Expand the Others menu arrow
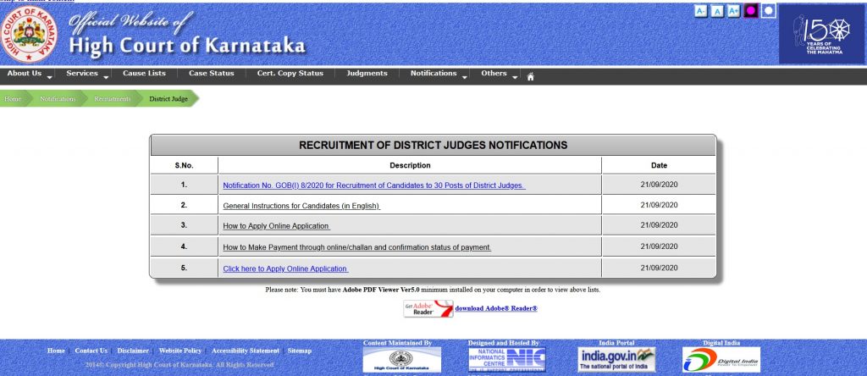The height and width of the screenshot is (376, 867). pyautogui.click(x=515, y=77)
